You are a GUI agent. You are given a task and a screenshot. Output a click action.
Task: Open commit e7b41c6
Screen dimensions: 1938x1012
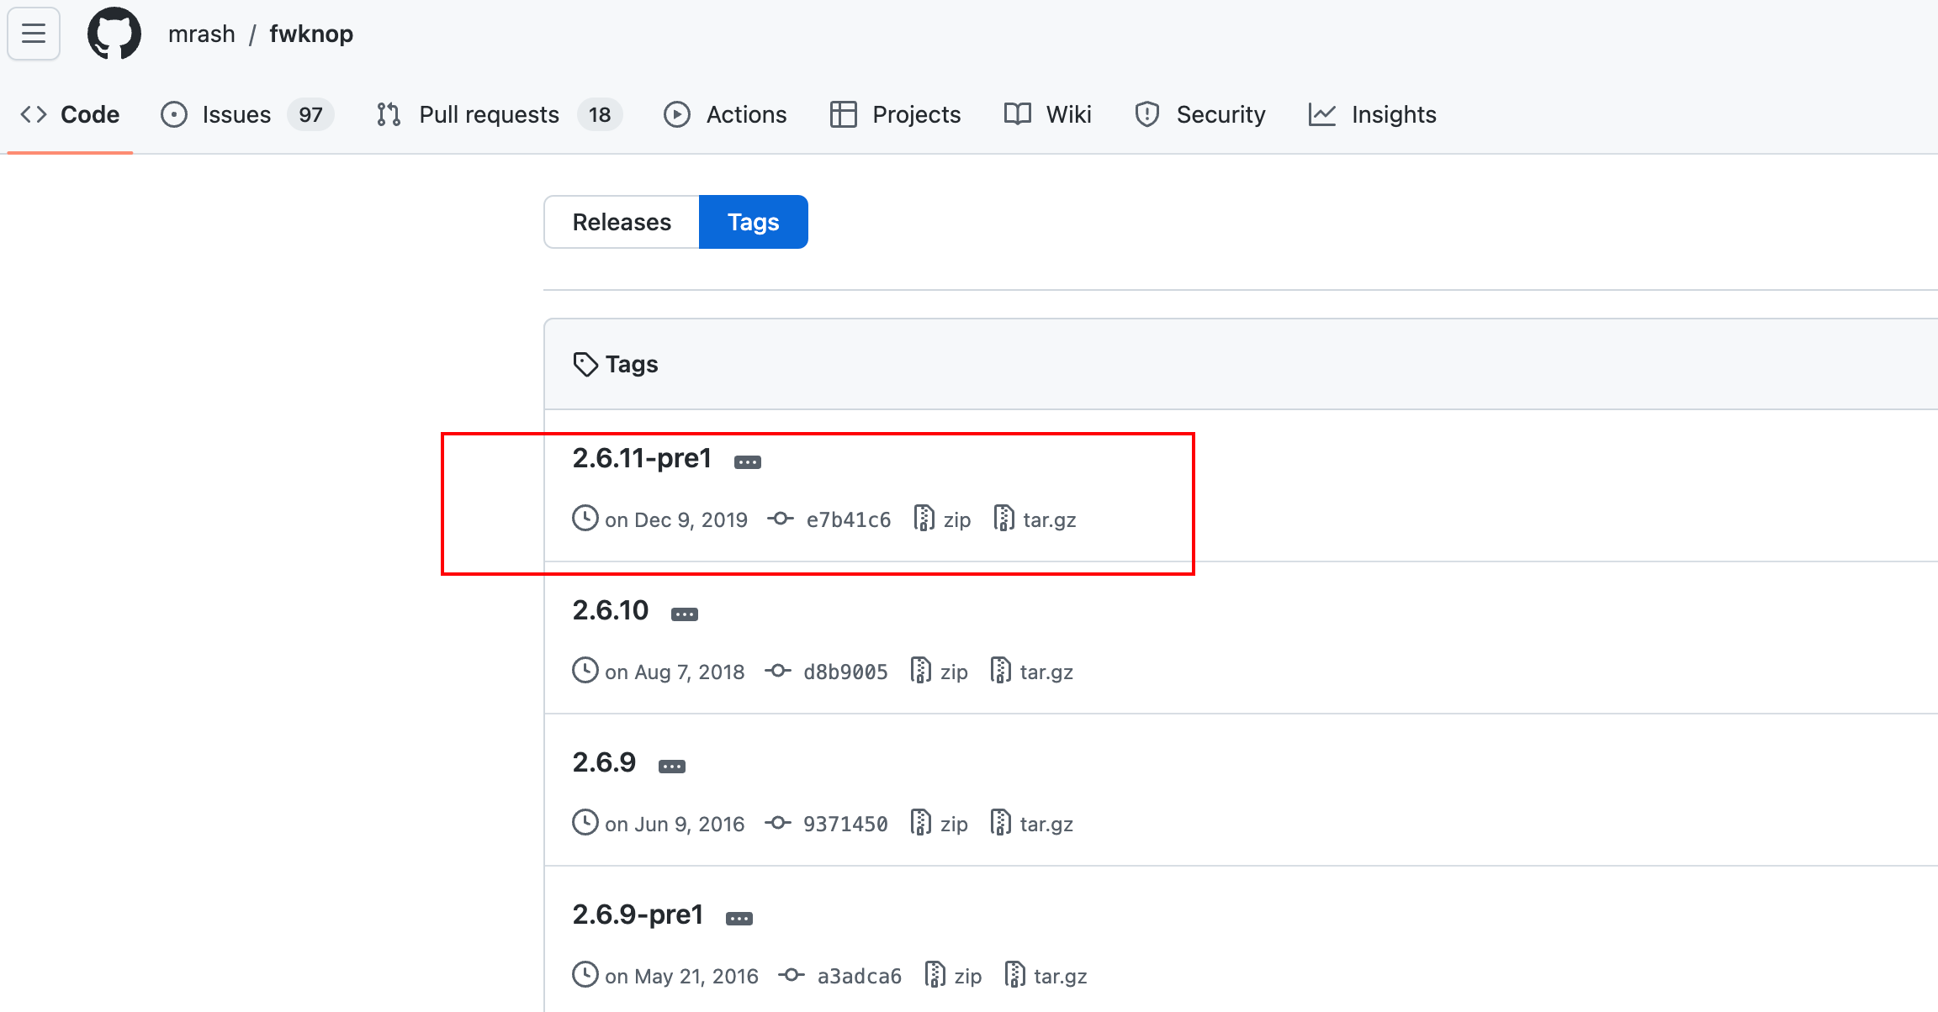point(847,519)
